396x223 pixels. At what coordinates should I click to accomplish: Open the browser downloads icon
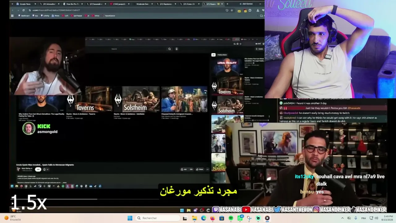(258, 10)
